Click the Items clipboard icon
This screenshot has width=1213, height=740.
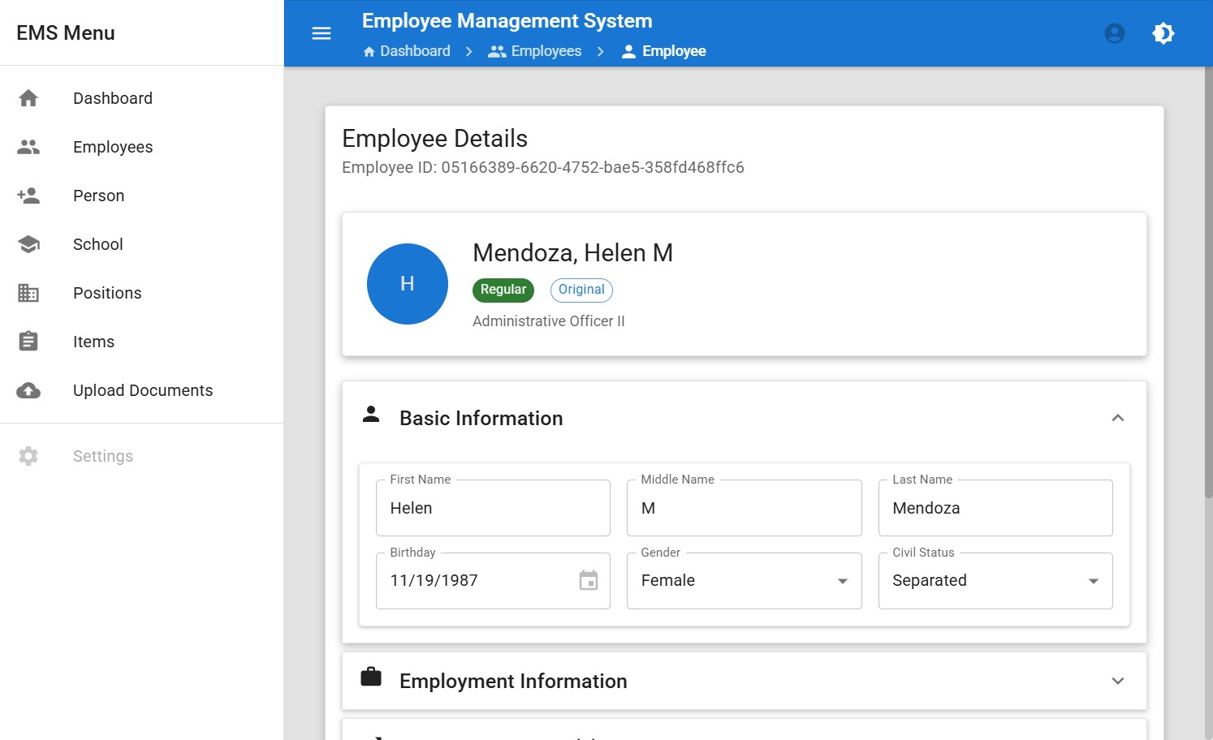point(28,342)
